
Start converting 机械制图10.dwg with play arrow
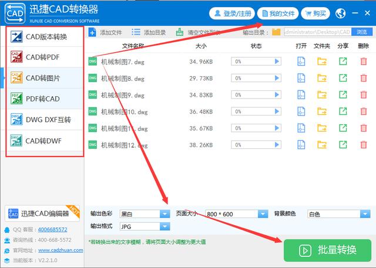coord(277,111)
